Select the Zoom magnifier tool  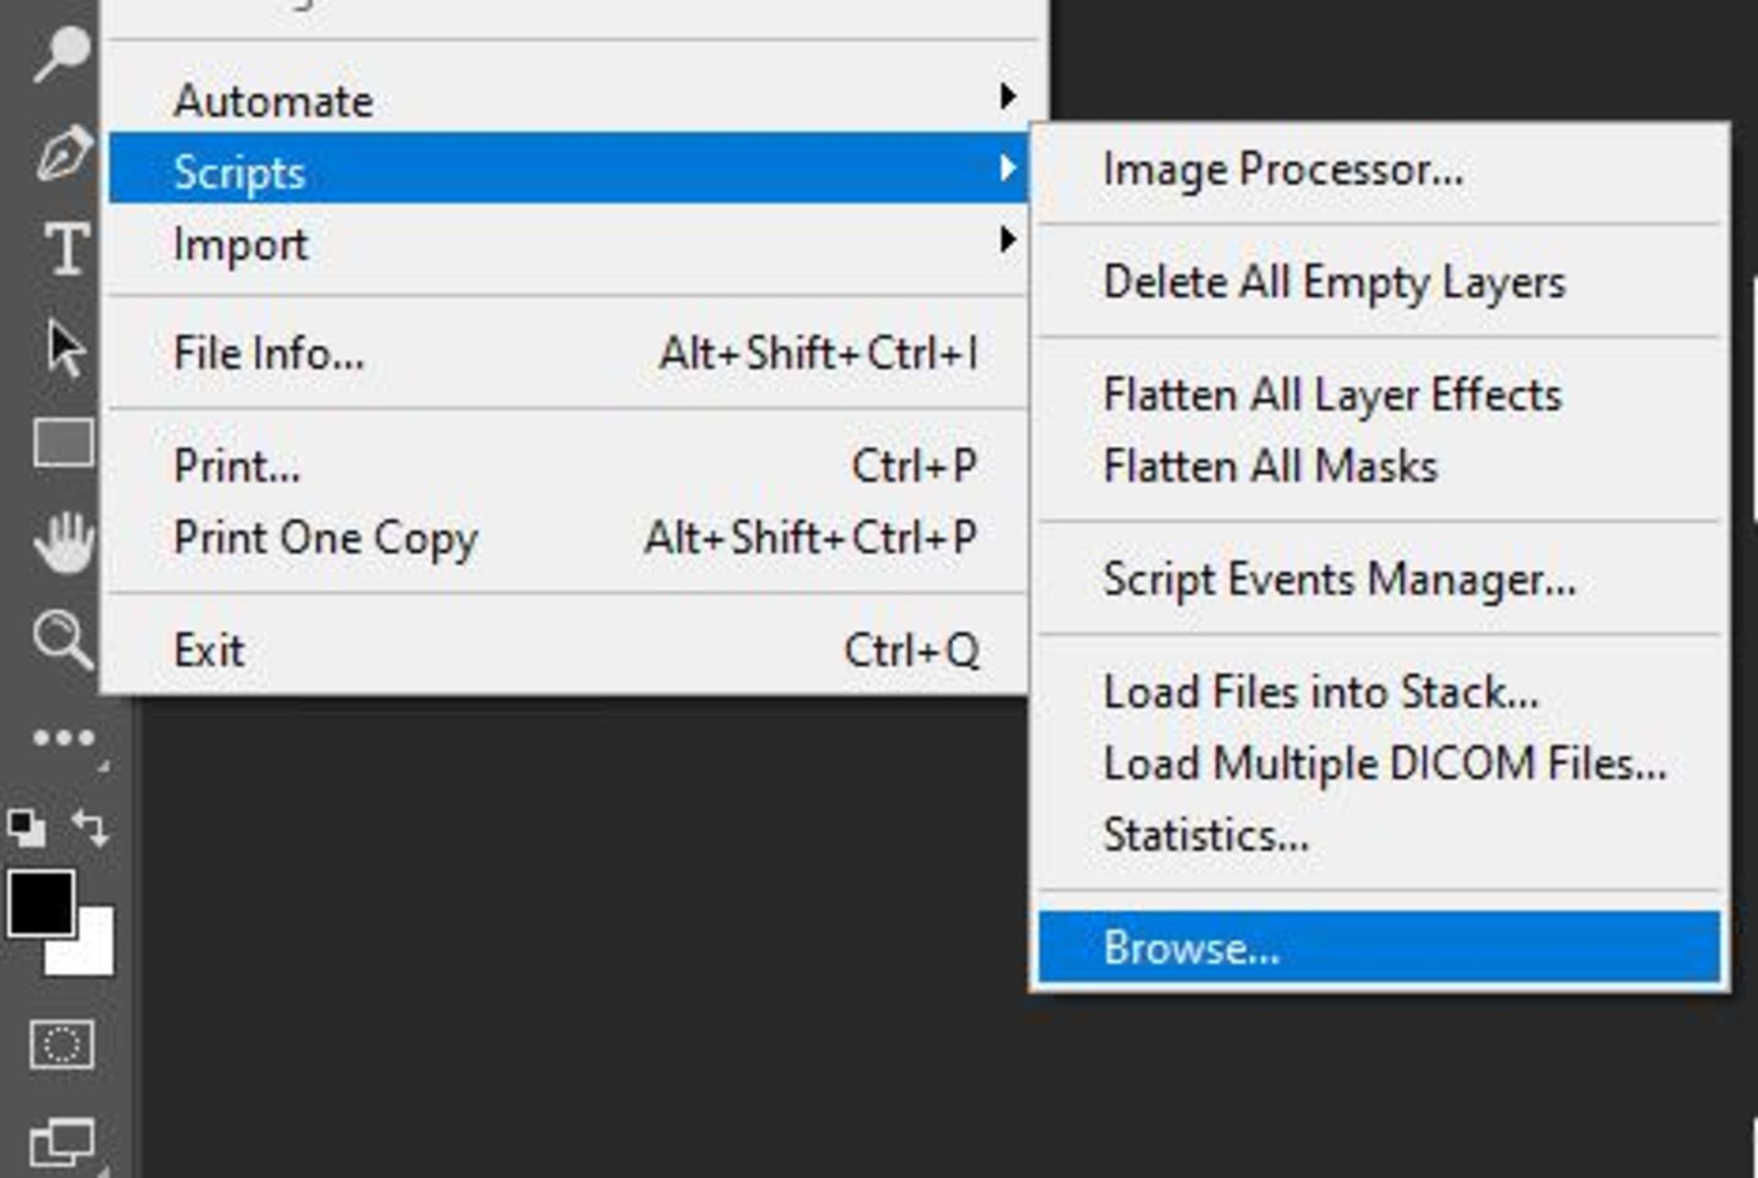tap(62, 639)
